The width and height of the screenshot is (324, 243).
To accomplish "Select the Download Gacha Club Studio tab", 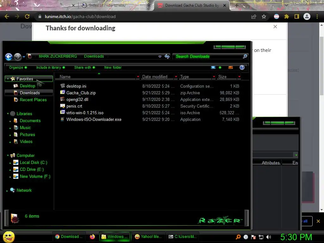I will tap(191, 5).
